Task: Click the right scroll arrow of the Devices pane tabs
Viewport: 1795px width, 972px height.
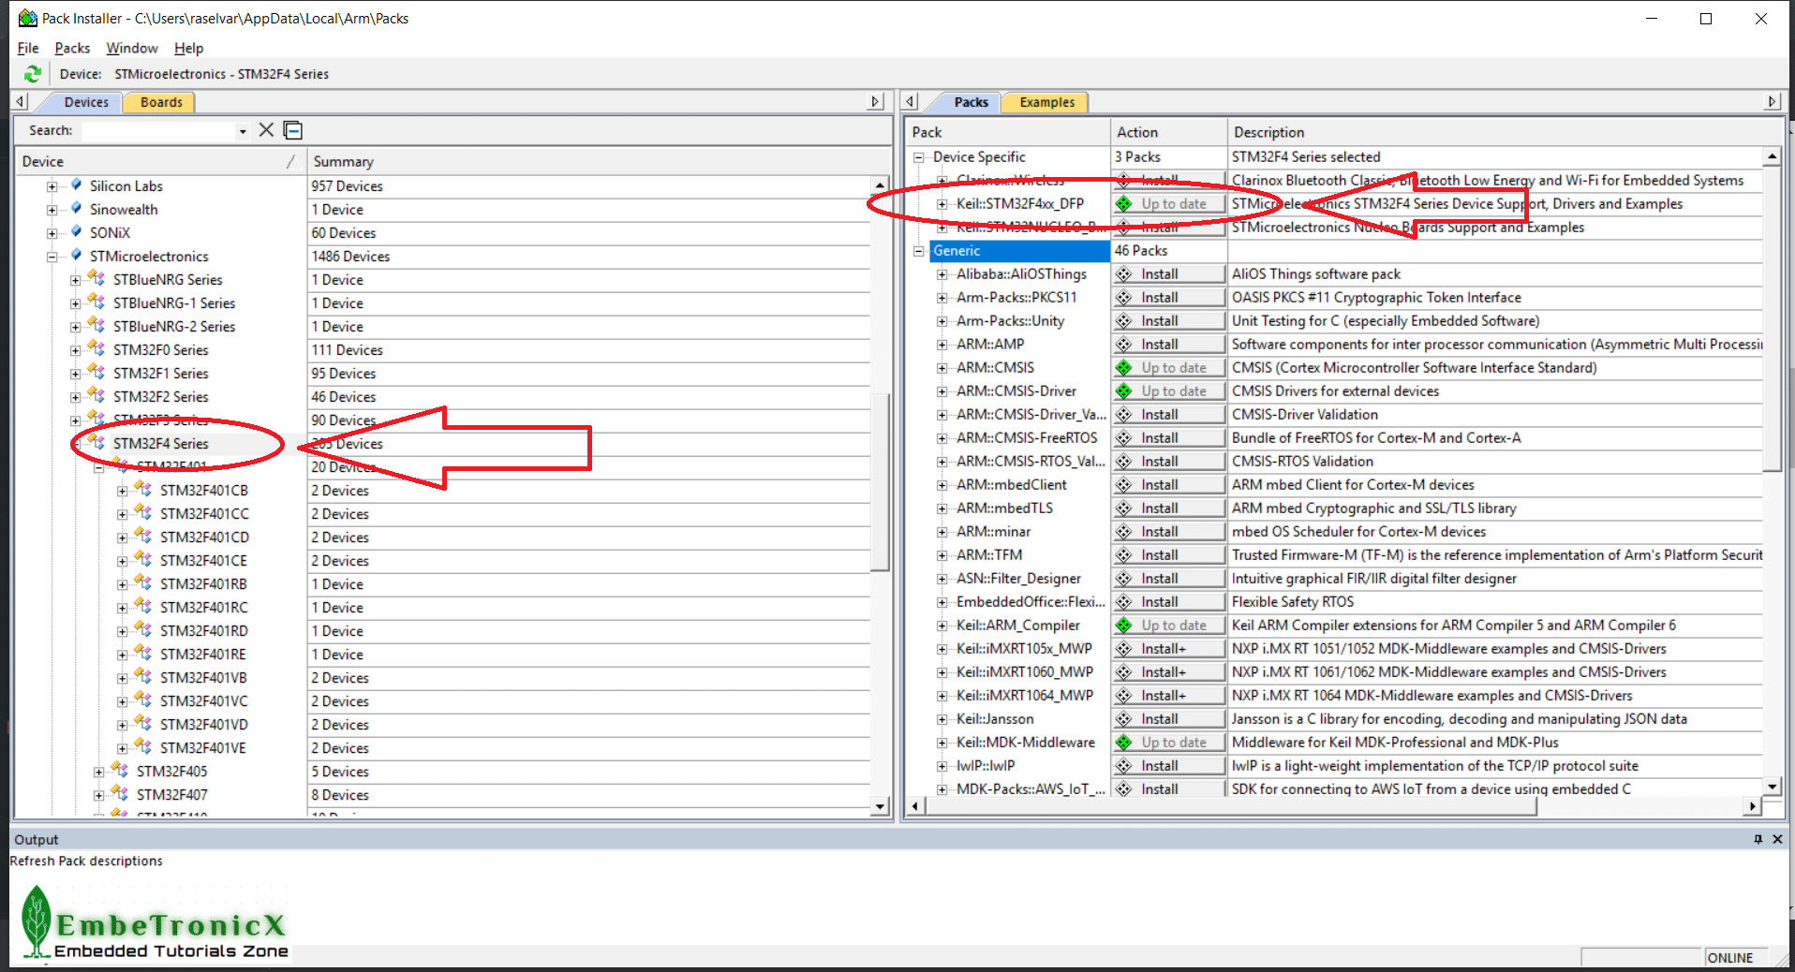Action: pyautogui.click(x=876, y=101)
